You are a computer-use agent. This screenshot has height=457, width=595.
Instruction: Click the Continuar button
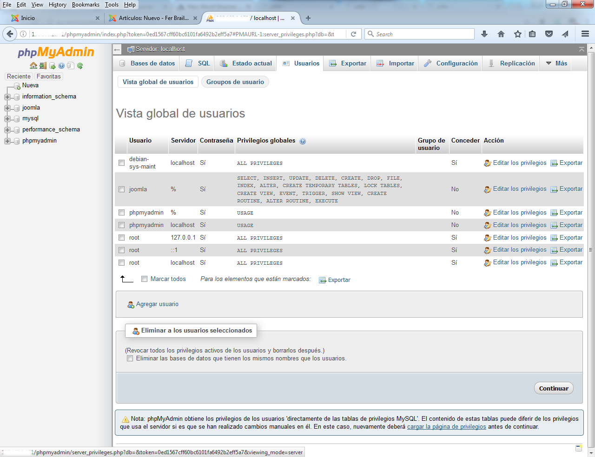tap(553, 388)
